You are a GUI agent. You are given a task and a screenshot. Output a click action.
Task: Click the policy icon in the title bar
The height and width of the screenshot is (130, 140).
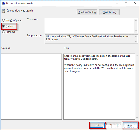(4, 3)
